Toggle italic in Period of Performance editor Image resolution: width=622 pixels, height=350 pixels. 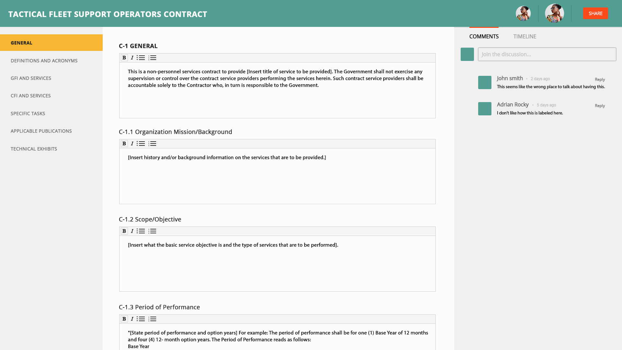(x=132, y=319)
